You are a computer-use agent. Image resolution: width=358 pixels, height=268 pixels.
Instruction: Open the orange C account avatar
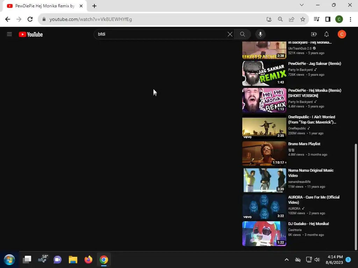click(x=342, y=34)
